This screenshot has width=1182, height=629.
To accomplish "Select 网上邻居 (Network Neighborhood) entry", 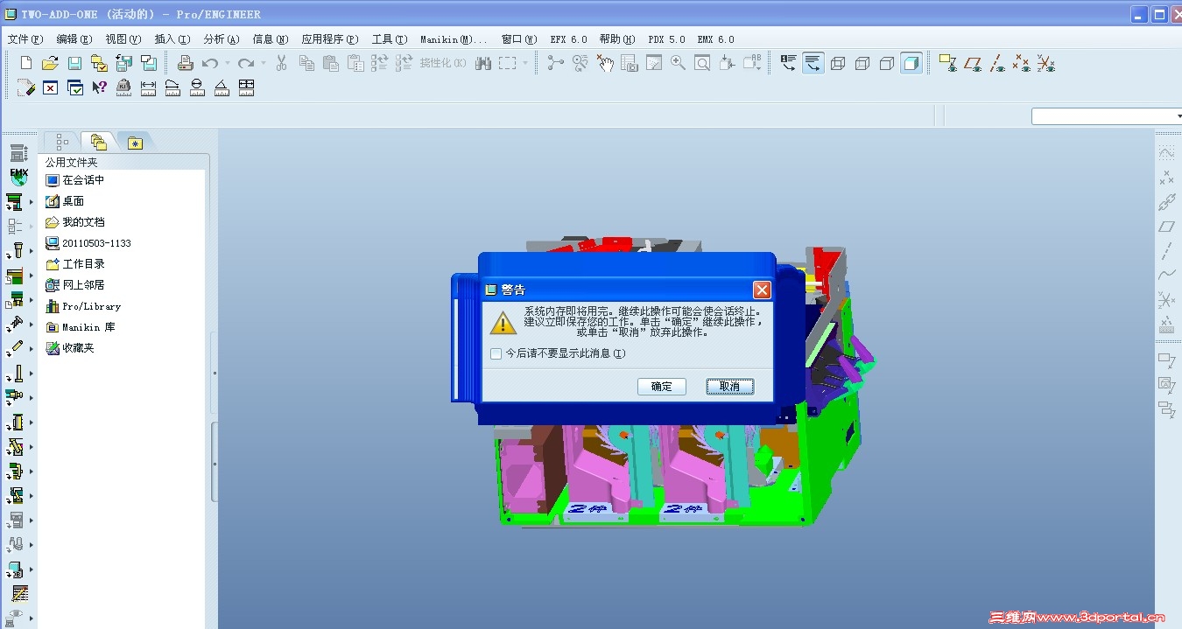I will pos(75,285).
